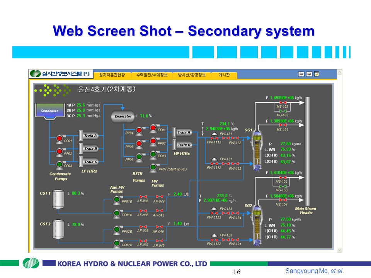Click control valve FW-1123
The image size is (371, 278).
click(214, 211)
